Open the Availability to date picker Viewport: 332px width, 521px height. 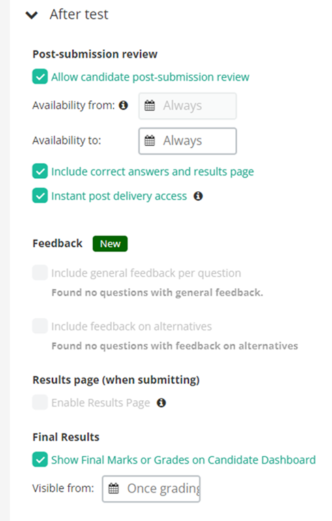(187, 141)
